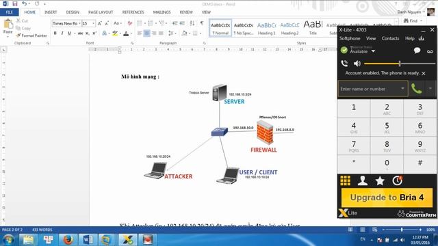Expand the Numbering list dropdown

point(156,23)
